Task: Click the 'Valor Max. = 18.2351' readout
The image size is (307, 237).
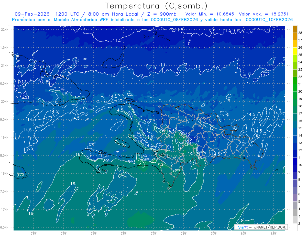Action: point(264,14)
